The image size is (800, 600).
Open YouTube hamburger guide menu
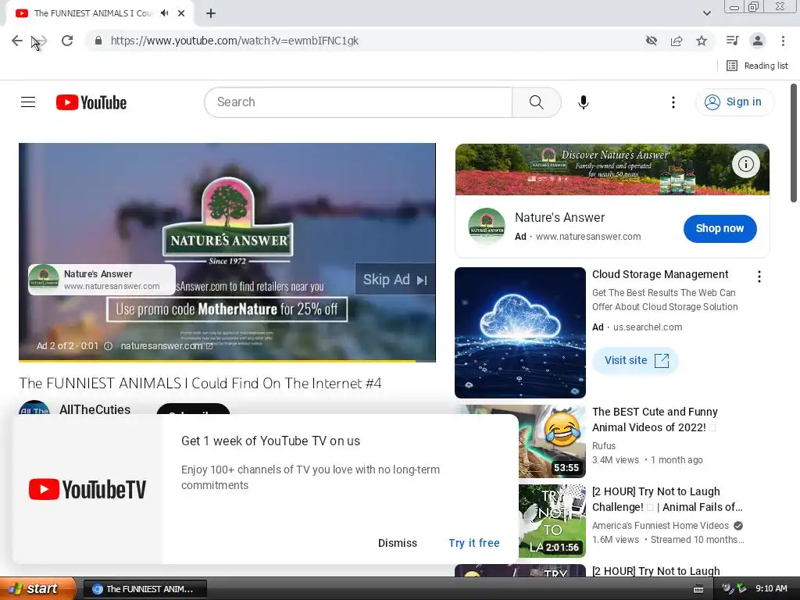pyautogui.click(x=28, y=102)
